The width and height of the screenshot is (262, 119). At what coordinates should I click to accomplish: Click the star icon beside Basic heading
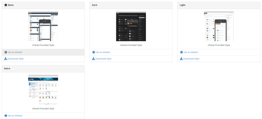[x=6, y=5]
